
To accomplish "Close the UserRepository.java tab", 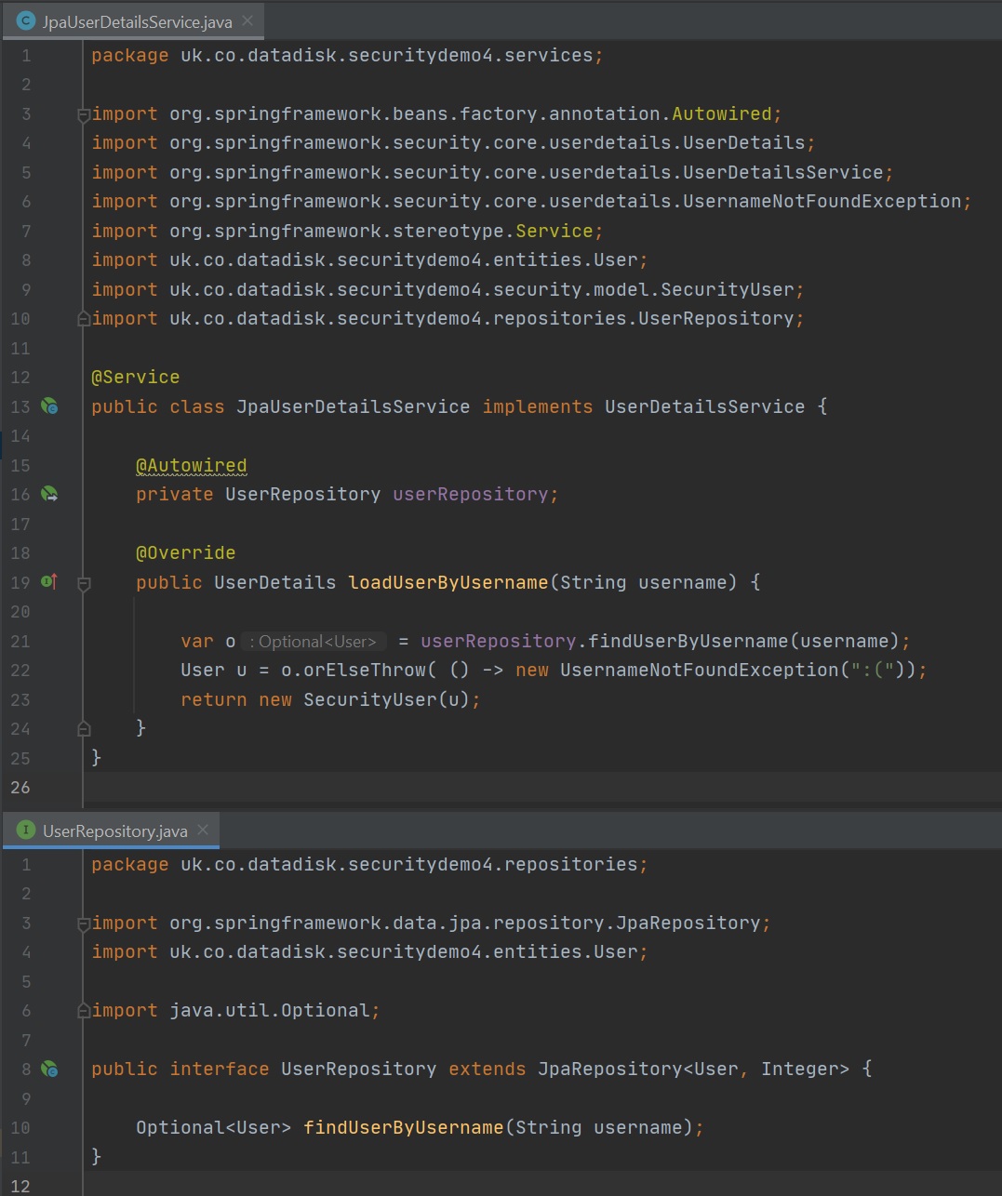I will 203,830.
